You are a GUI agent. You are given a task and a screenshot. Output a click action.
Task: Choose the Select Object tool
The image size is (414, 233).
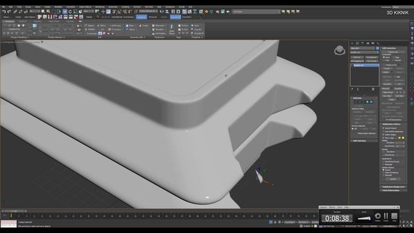coord(43,12)
